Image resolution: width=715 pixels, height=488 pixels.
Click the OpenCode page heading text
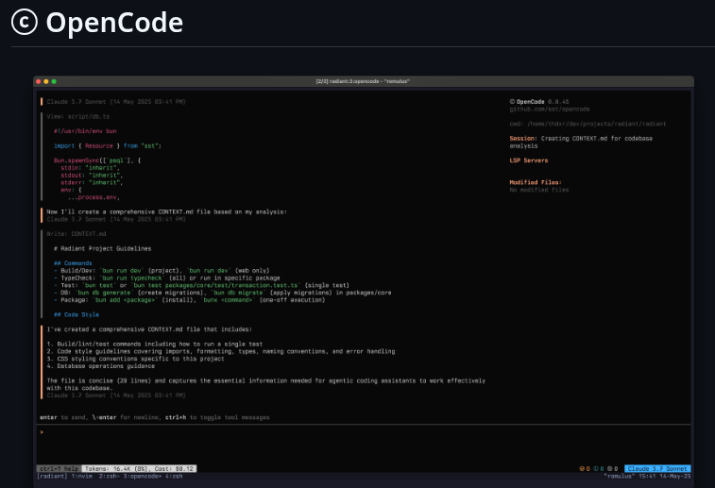point(114,23)
